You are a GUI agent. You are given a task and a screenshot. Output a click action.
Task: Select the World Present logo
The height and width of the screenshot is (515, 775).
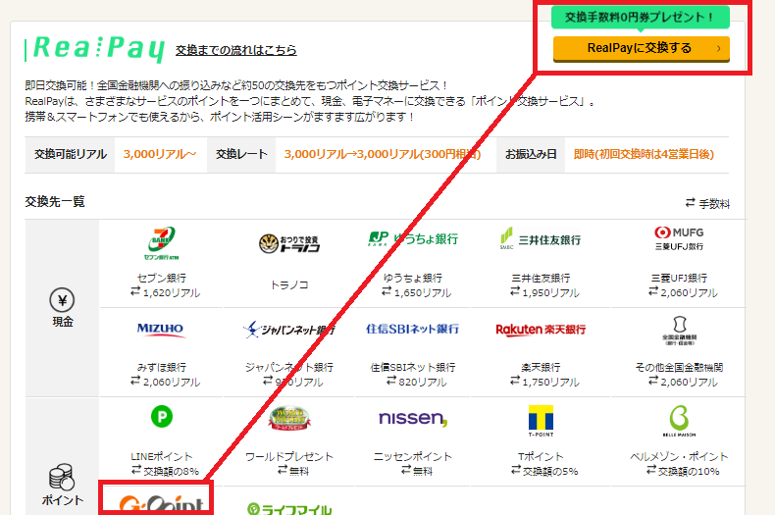(x=289, y=419)
